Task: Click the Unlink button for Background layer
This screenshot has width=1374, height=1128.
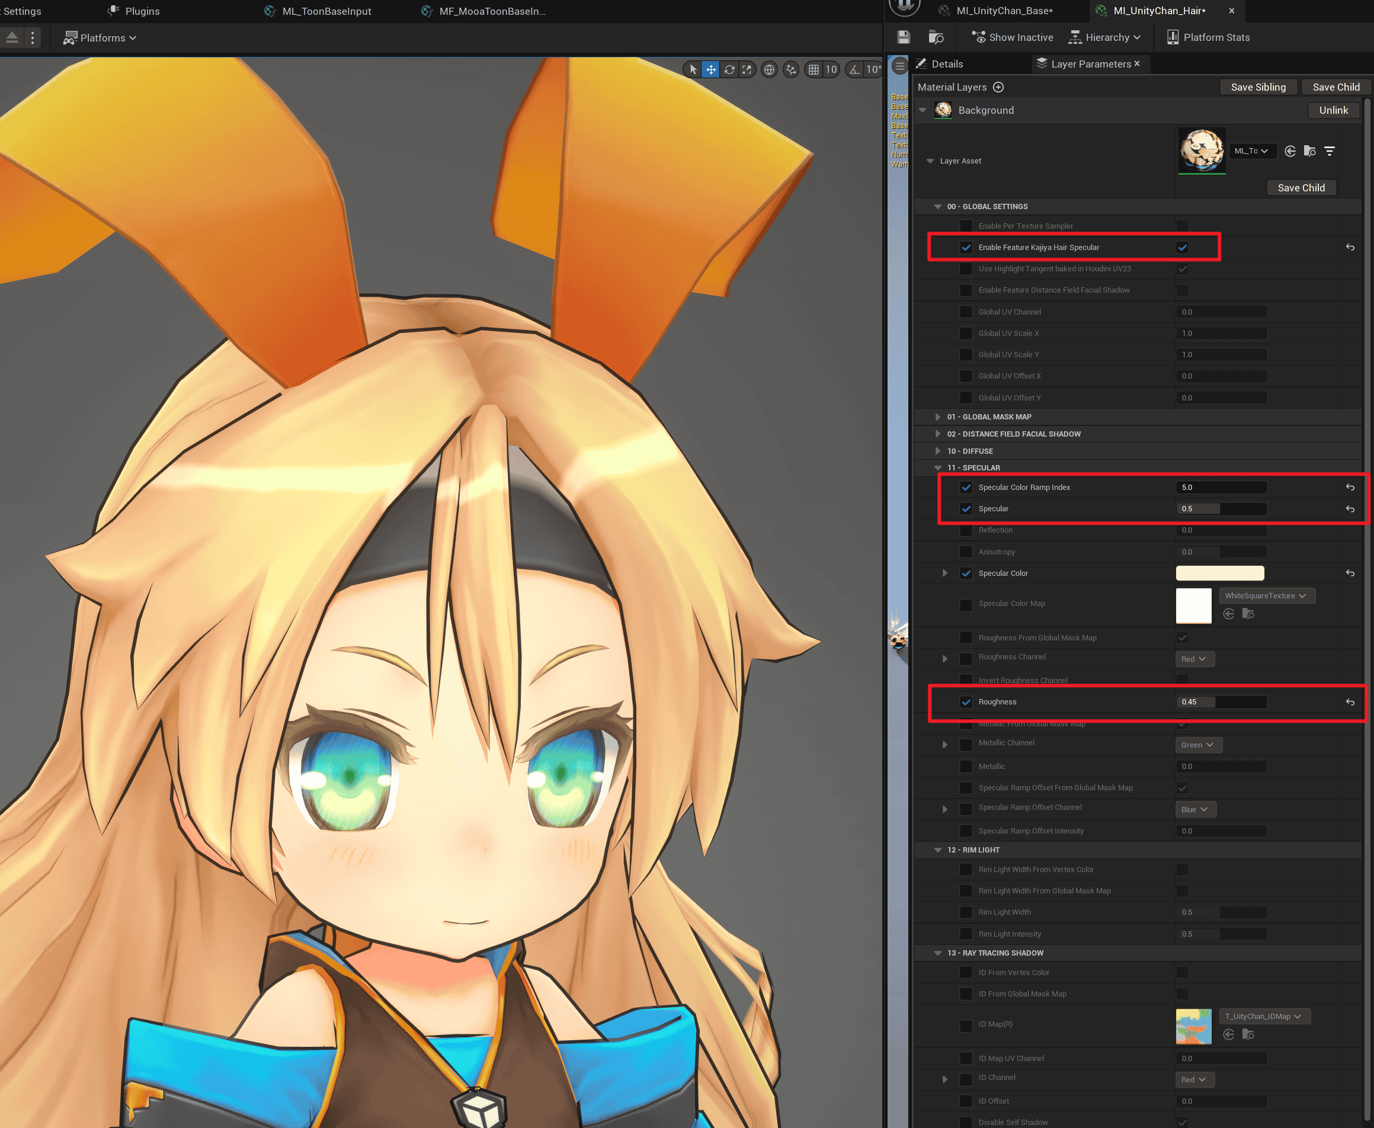Action: coord(1333,110)
